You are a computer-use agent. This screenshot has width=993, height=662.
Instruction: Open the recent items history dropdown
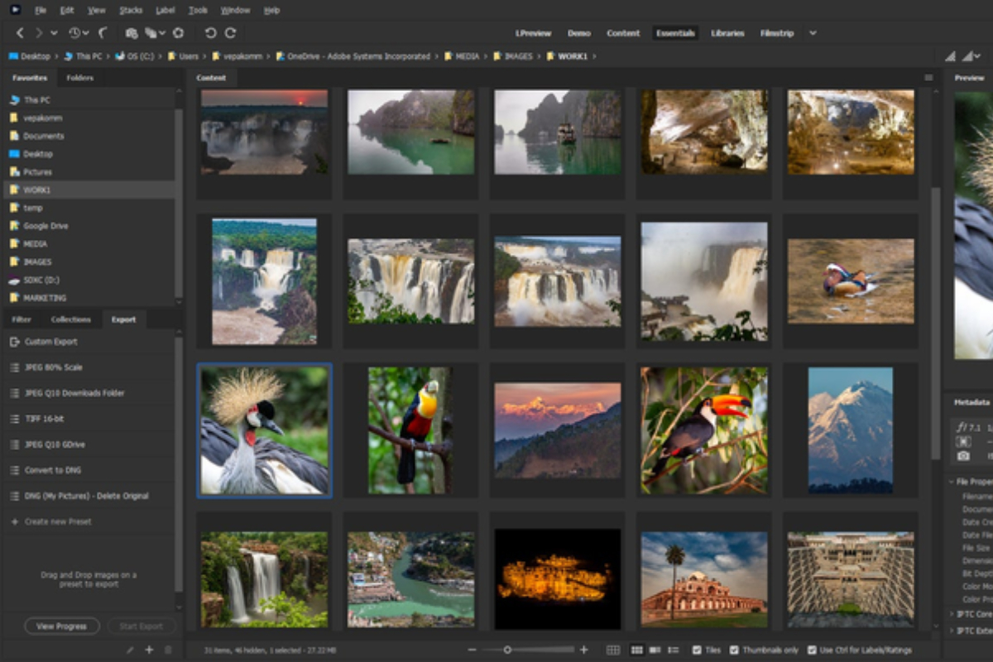75,33
